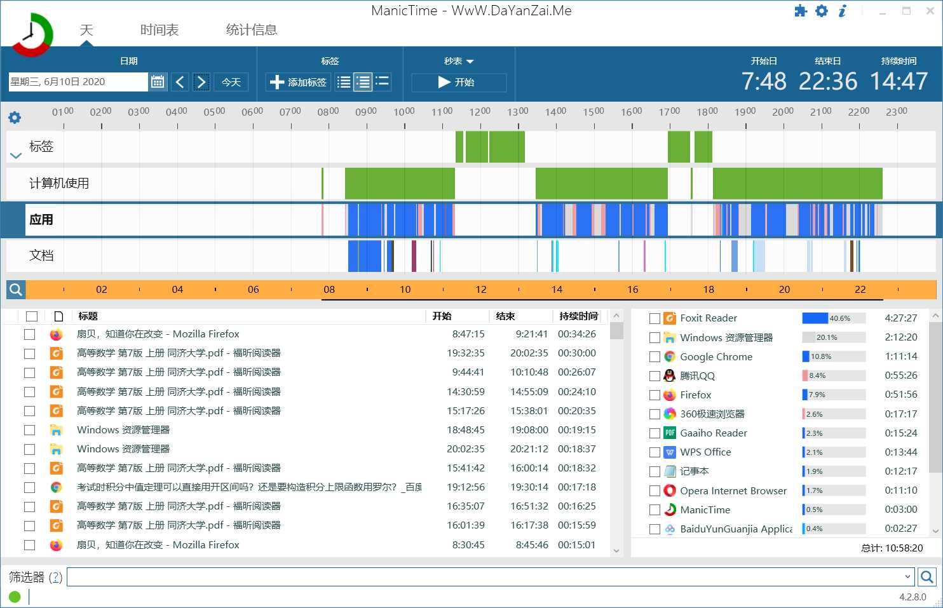Open the info icon in title bar

[x=843, y=11]
